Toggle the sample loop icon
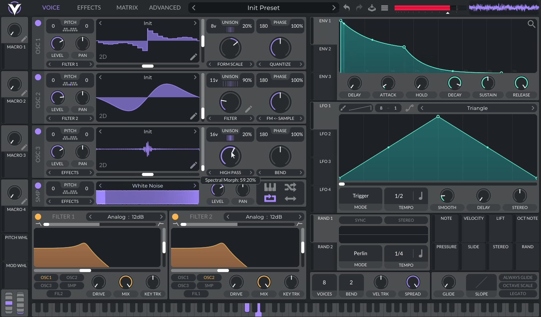The image size is (541, 317). [x=270, y=198]
